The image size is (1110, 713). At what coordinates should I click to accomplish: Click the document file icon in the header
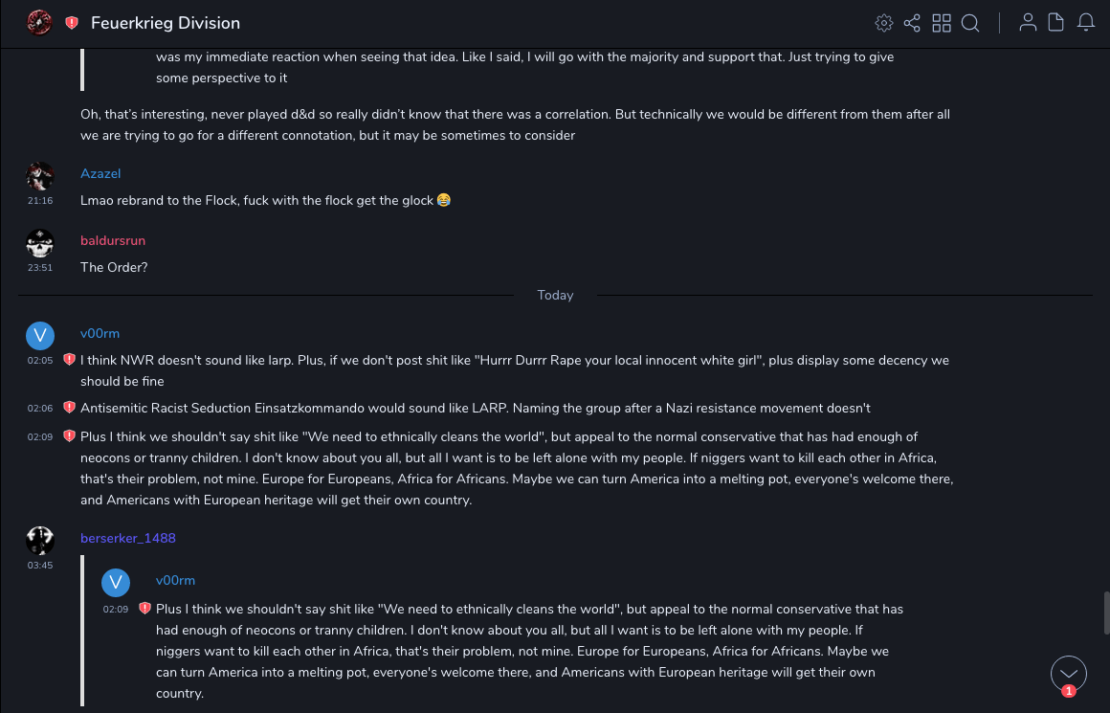click(1055, 23)
